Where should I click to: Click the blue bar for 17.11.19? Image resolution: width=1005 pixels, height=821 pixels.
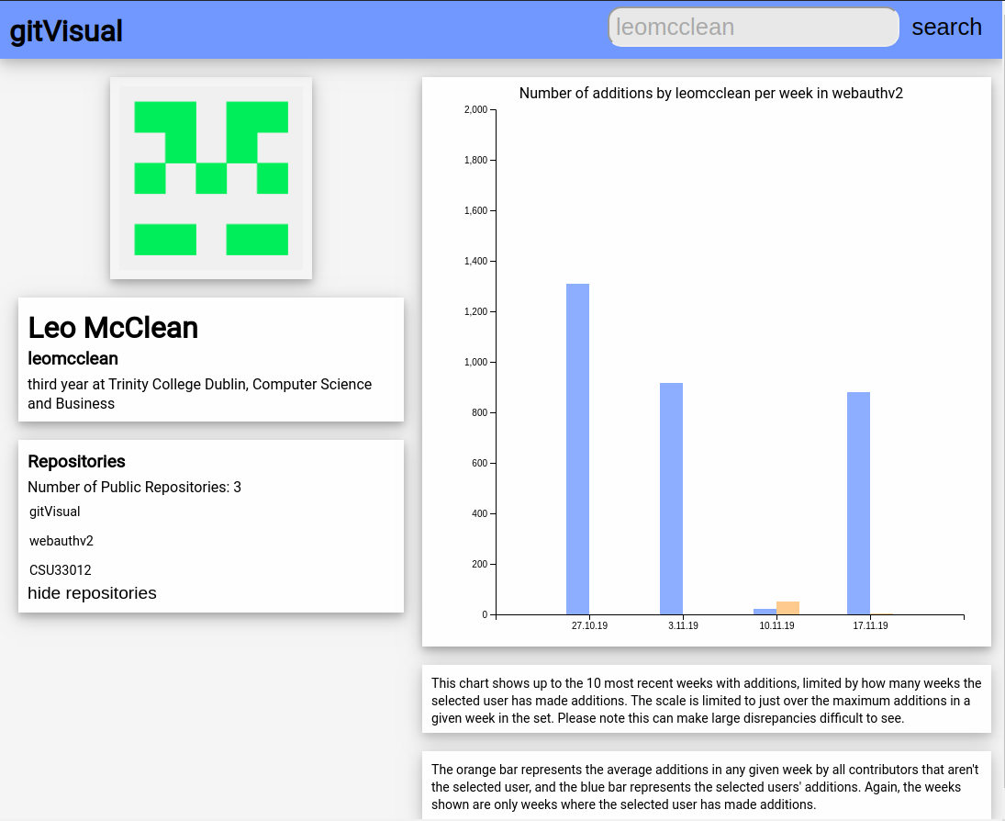[x=858, y=503]
